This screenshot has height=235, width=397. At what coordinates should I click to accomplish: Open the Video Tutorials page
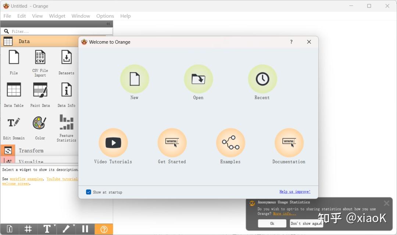113,143
